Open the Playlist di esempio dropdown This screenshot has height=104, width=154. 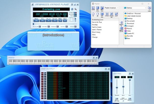[x=112, y=8]
